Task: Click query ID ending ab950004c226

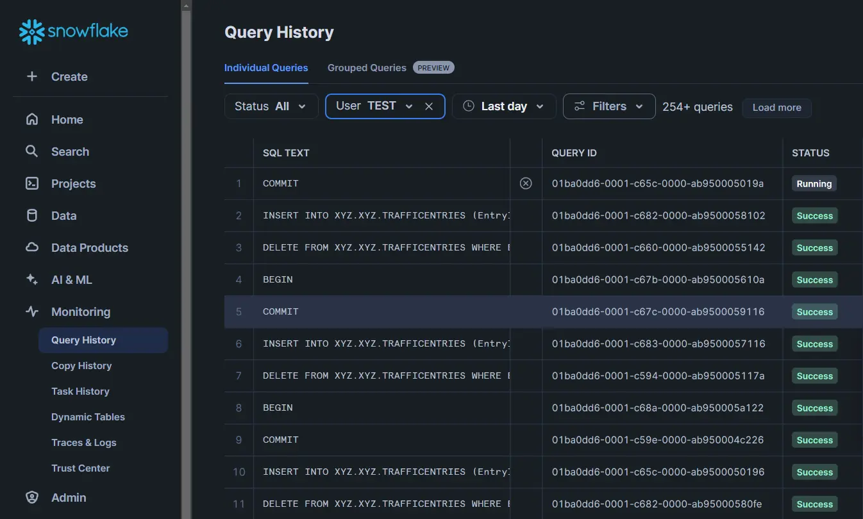Action: tap(658, 440)
